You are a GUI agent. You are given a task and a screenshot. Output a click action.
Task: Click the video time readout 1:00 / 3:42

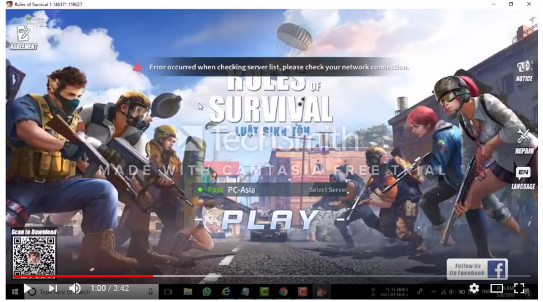[109, 288]
